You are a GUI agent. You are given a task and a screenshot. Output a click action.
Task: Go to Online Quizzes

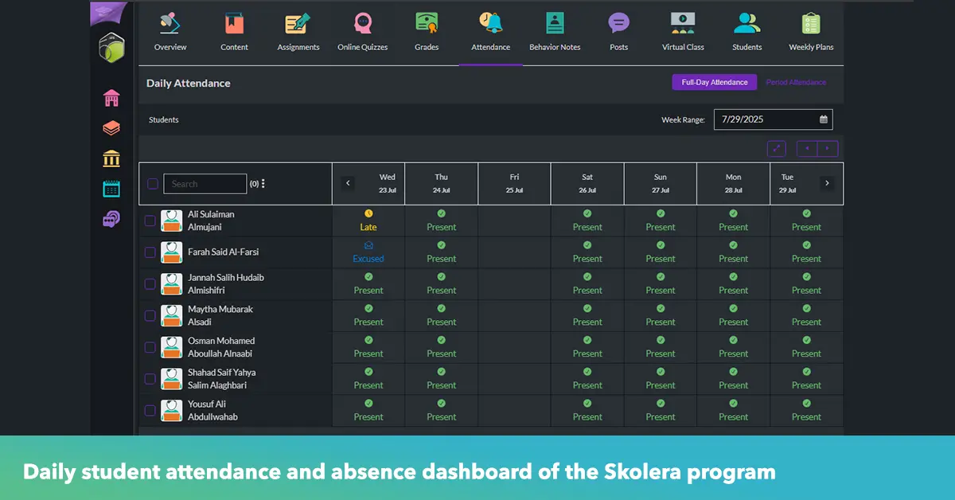click(362, 25)
